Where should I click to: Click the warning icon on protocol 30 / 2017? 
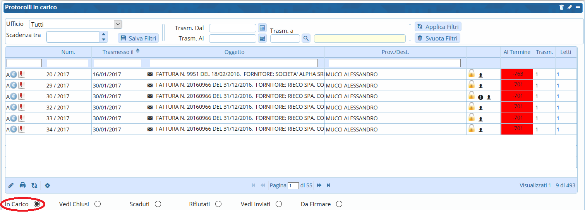pos(480,97)
